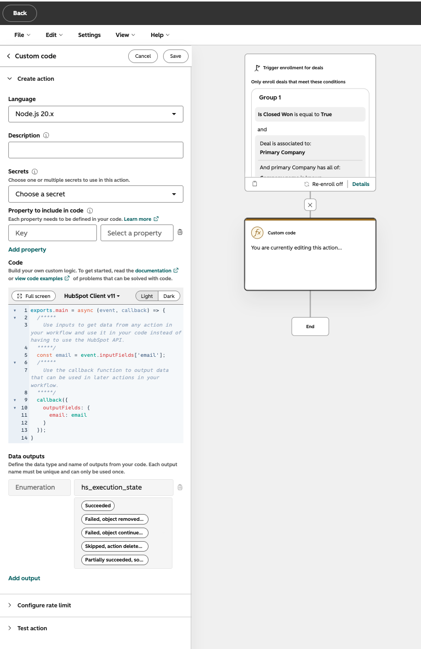The image size is (421, 649).
Task: Click the Re-enroll off label
Action: click(x=328, y=184)
